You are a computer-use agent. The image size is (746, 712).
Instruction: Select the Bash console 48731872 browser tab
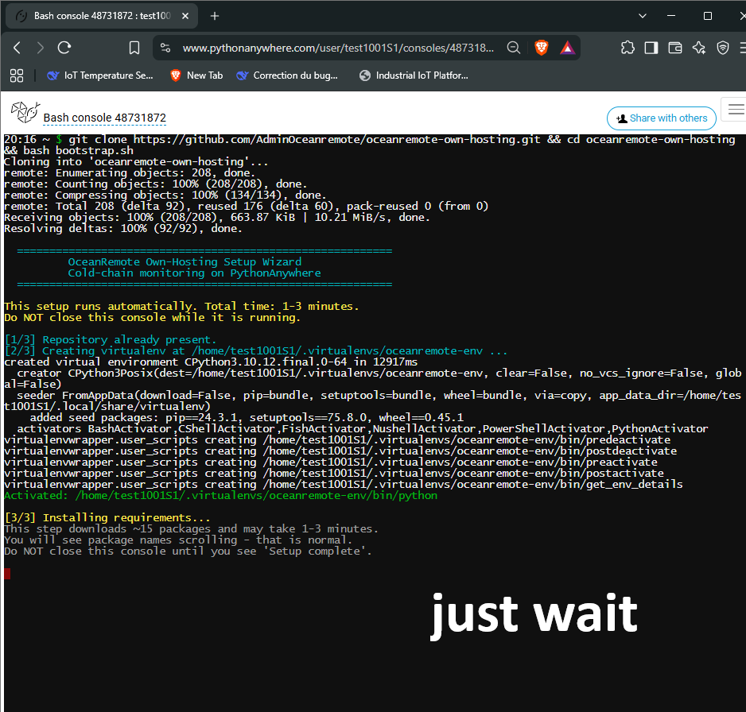[101, 16]
